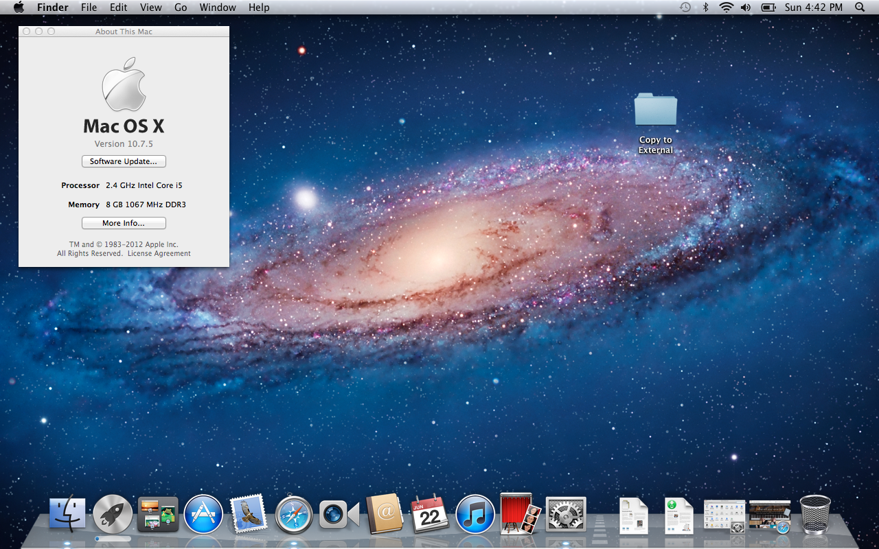The height and width of the screenshot is (549, 879).
Task: Select the Copy to External folder
Action: point(656,124)
